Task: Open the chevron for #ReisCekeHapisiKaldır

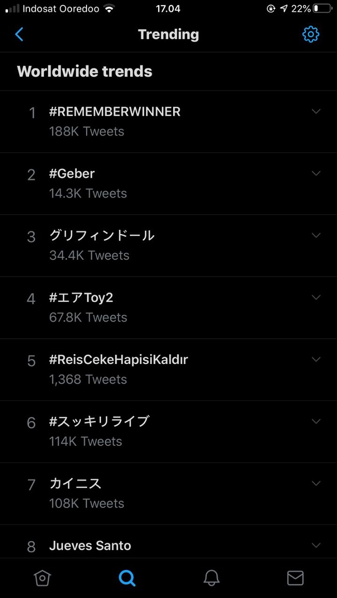Action: (316, 359)
